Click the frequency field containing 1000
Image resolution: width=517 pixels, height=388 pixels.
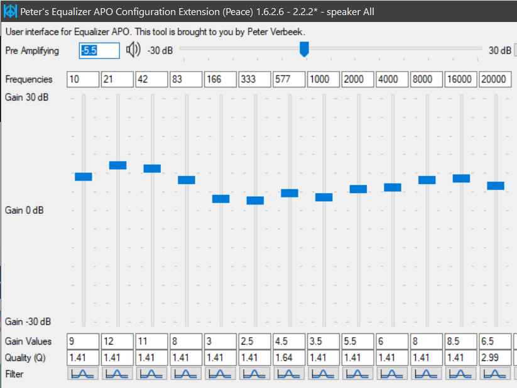[323, 79]
